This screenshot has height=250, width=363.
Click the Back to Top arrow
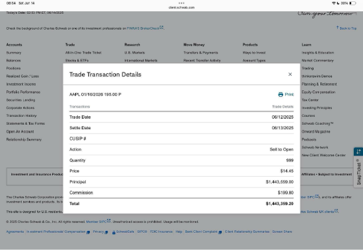pos(337,28)
